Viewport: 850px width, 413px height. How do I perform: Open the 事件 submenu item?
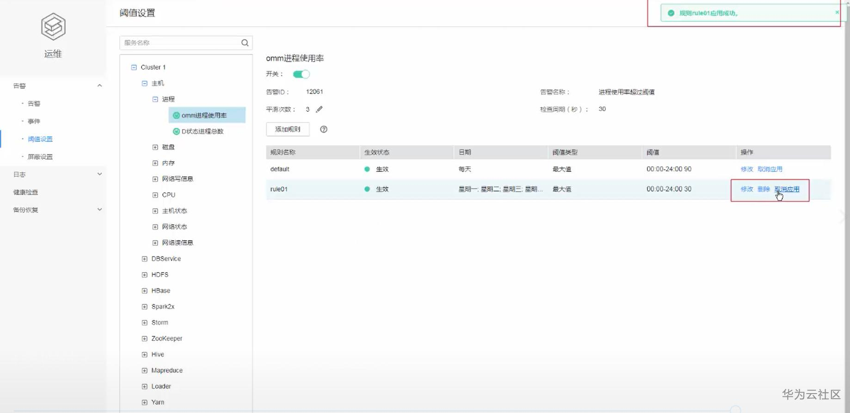pyautogui.click(x=34, y=121)
